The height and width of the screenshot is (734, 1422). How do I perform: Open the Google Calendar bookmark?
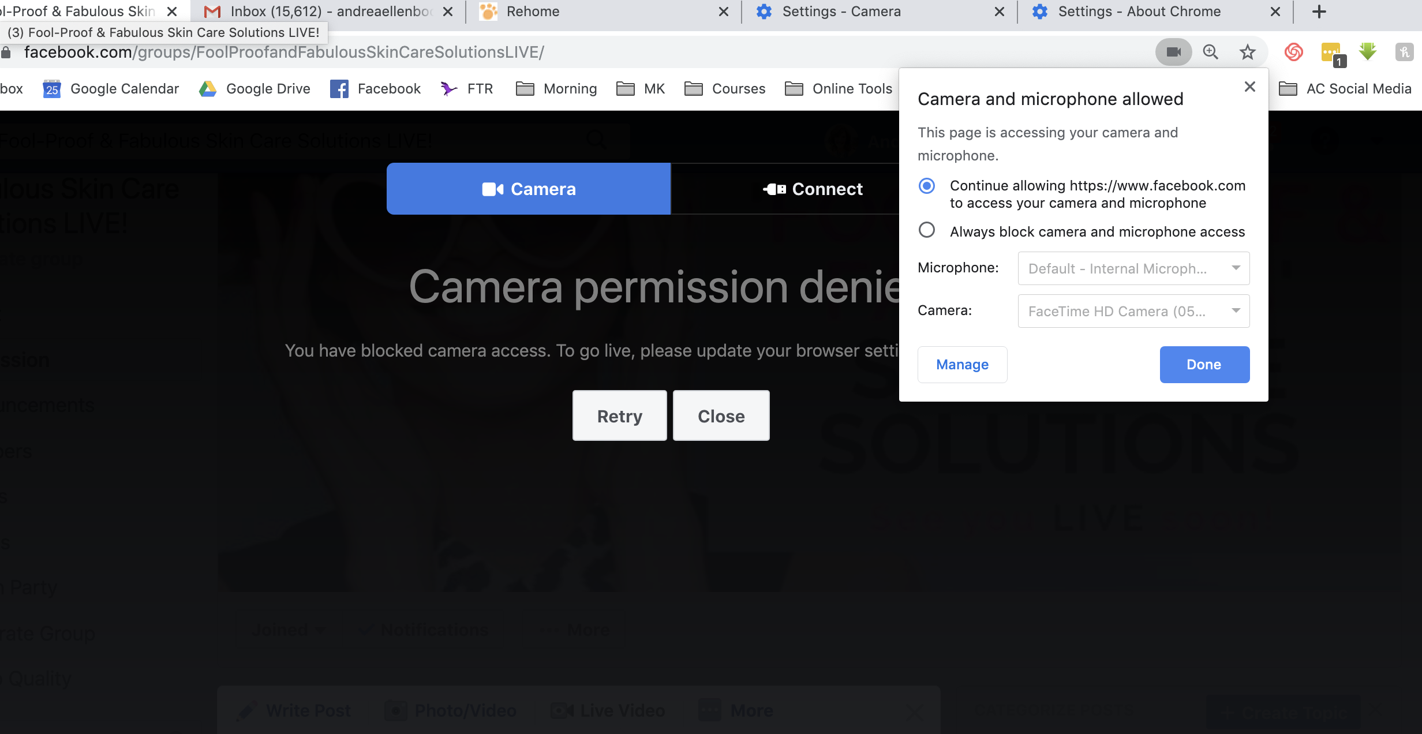tap(111, 89)
